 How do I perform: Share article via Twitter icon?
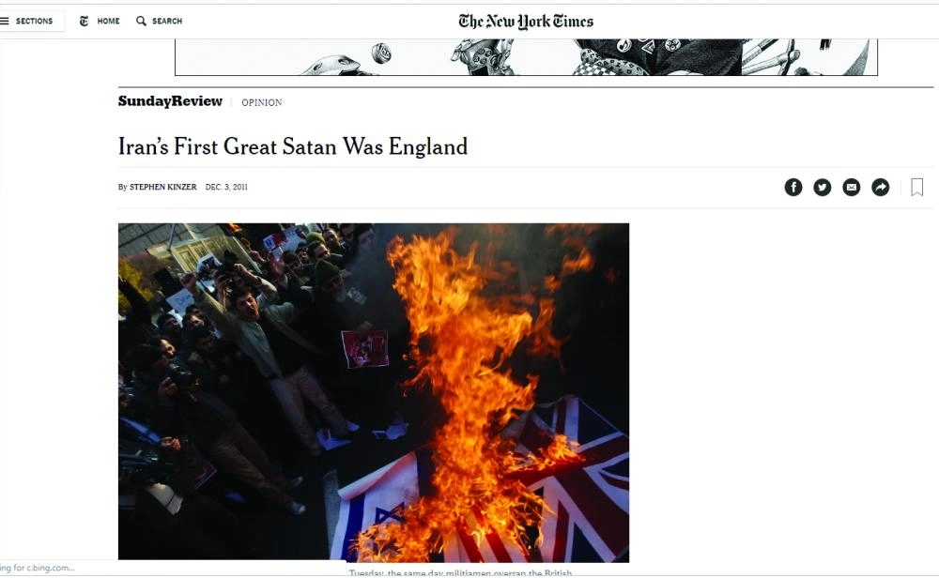point(823,188)
